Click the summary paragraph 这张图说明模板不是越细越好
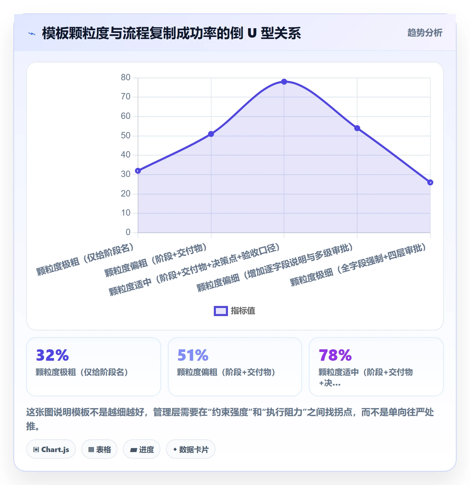This screenshot has width=470, height=485. (230, 419)
